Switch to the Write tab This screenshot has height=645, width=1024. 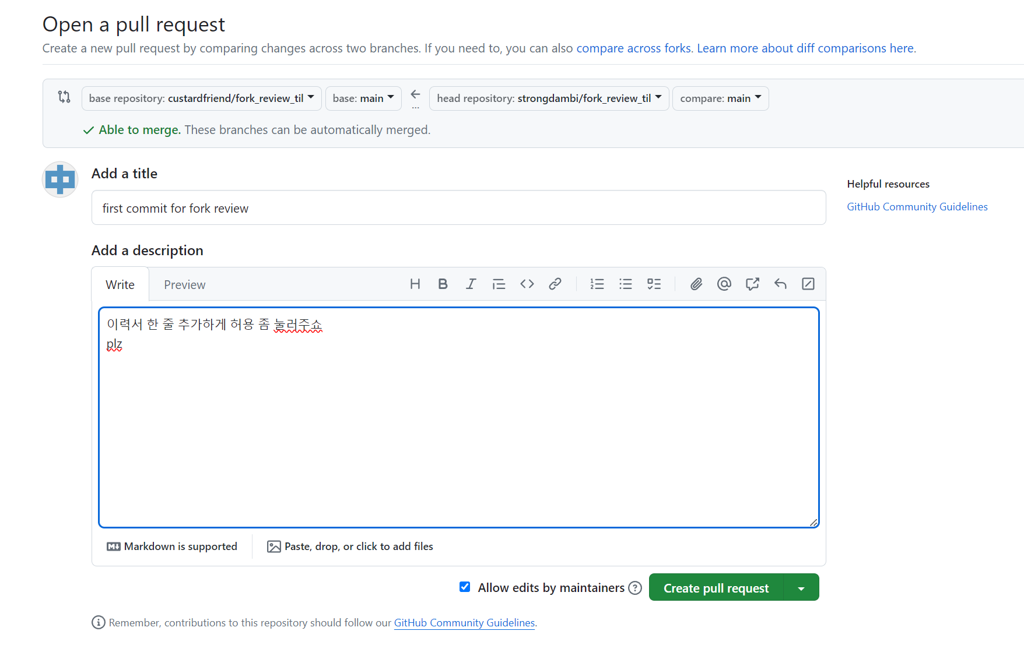click(x=120, y=284)
